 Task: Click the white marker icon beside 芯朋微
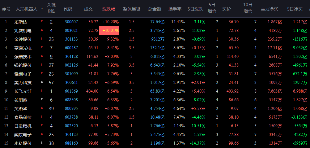(42, 100)
